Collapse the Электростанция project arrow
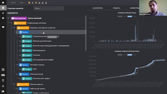 [17, 74]
